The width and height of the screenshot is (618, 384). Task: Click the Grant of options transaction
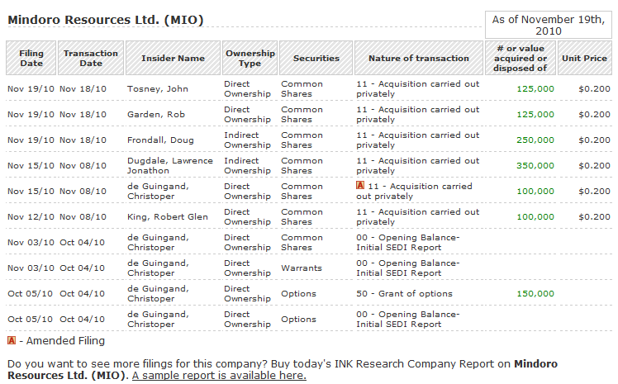(x=416, y=294)
